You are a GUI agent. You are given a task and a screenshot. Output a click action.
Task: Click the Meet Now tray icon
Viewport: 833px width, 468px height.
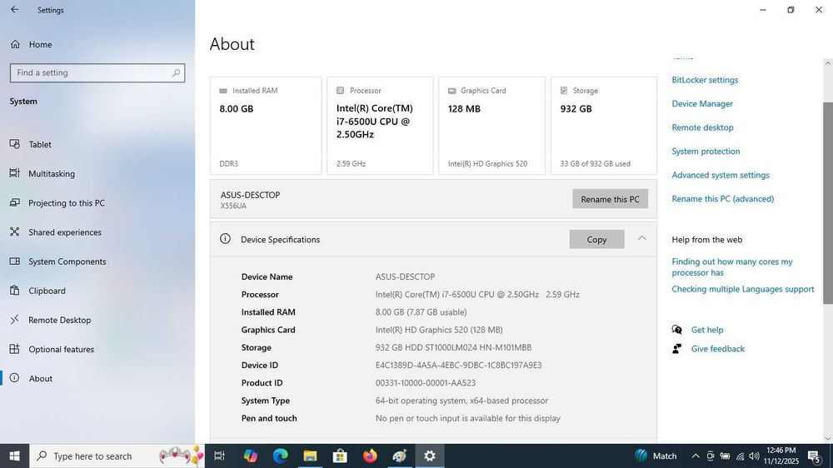pos(711,456)
